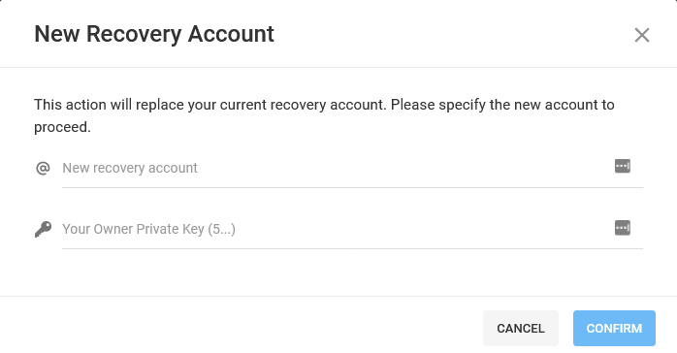Select the '(5...)' hint in key placeholder

pyautogui.click(x=221, y=229)
